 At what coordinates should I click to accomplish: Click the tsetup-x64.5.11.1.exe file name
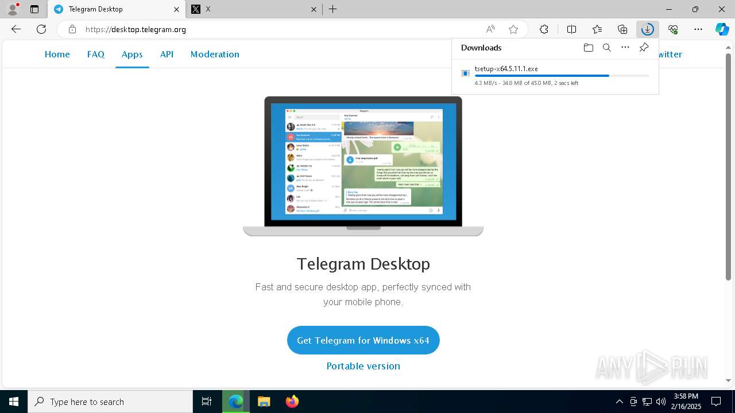click(x=506, y=69)
